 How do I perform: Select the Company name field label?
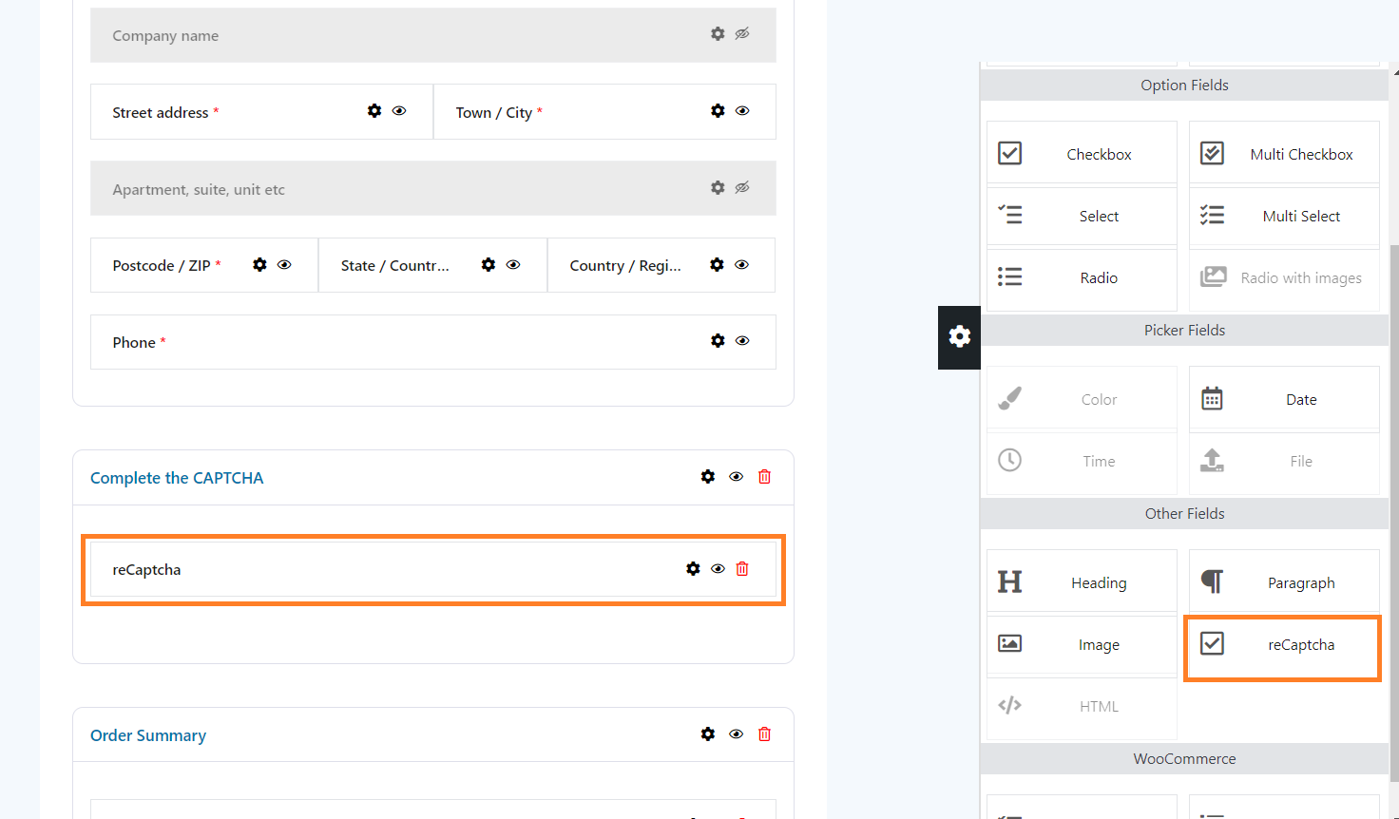165,35
